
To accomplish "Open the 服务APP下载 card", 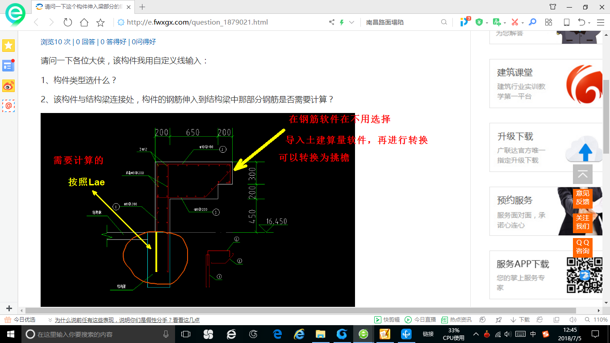I will tap(547, 275).
